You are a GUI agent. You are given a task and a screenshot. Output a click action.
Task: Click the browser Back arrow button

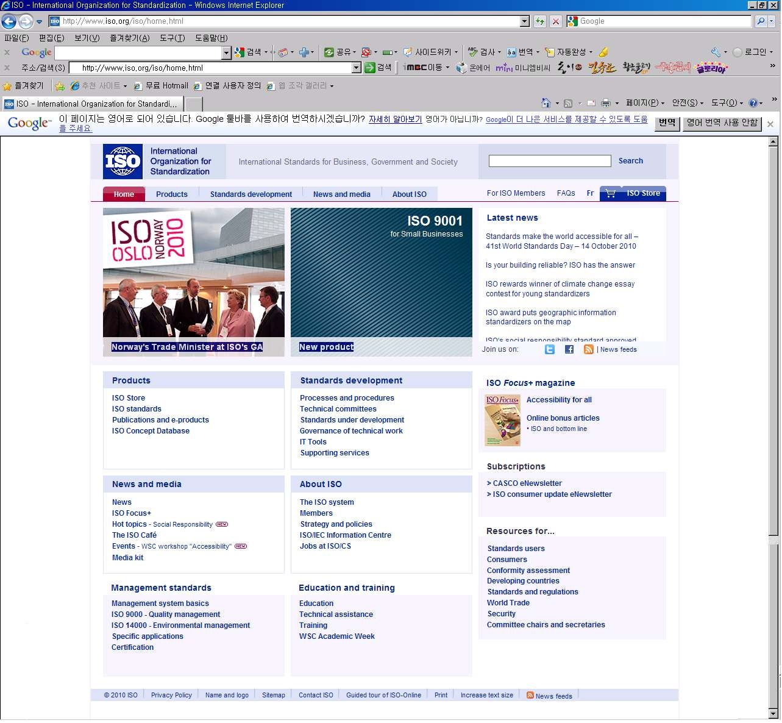click(9, 21)
